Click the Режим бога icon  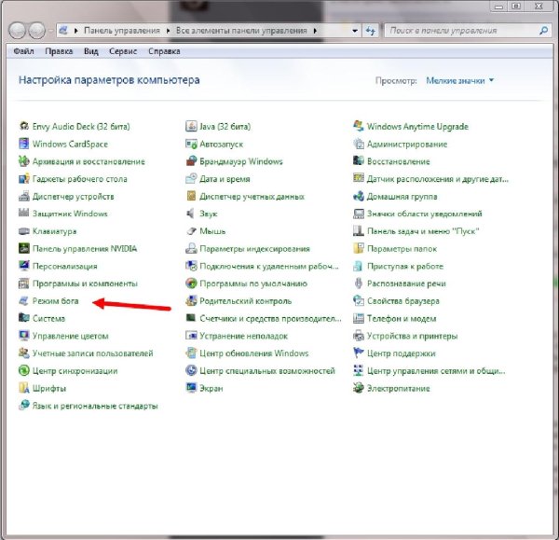pos(24,301)
